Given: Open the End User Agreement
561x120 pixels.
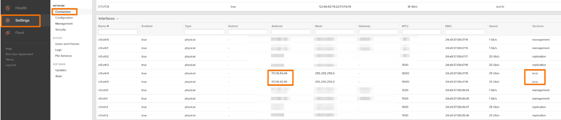Looking at the screenshot, I should [x=19, y=54].
